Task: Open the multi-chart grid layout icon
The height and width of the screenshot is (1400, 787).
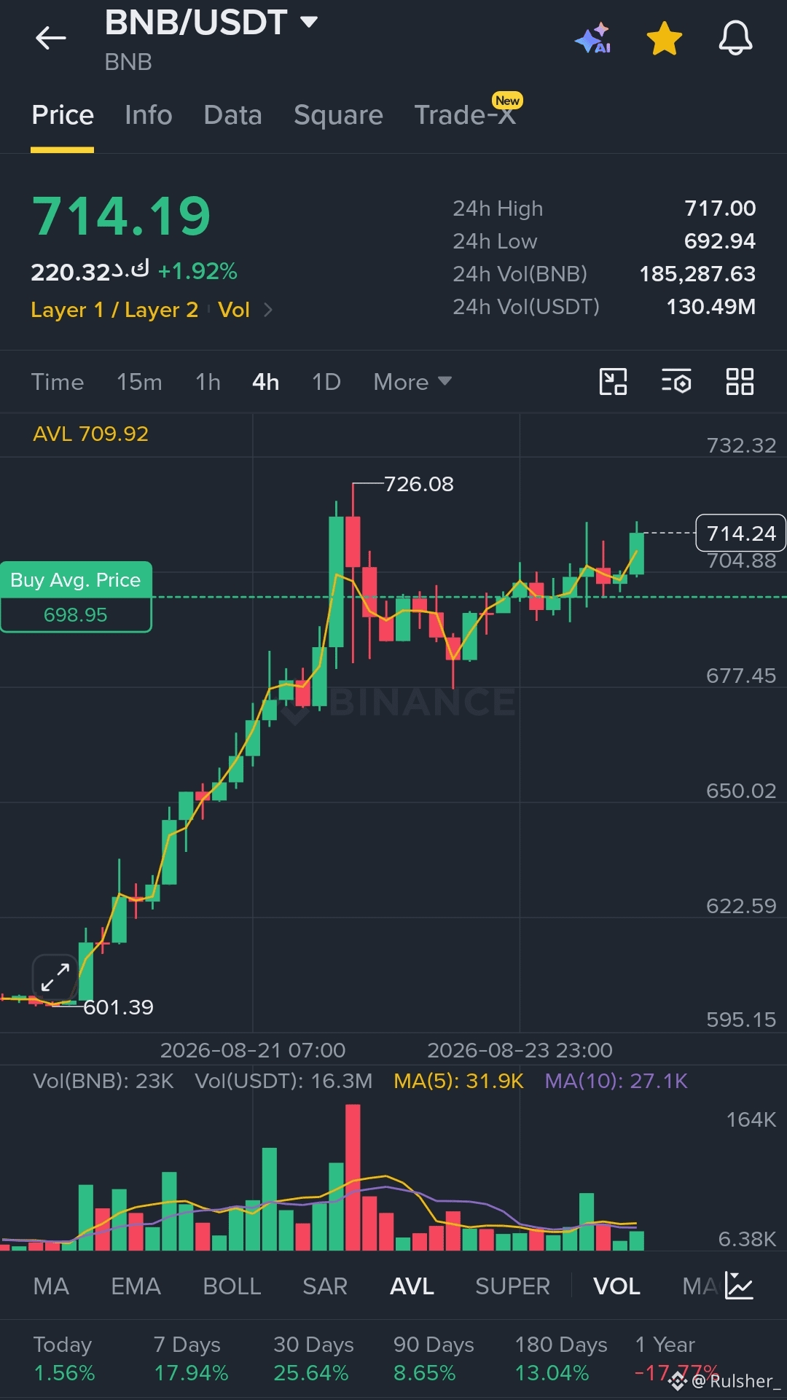Action: [x=740, y=381]
